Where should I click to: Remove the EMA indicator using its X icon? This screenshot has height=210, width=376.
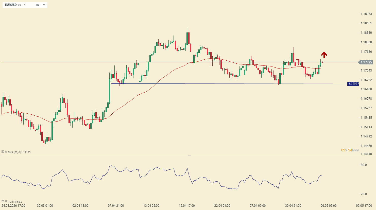point(6,151)
